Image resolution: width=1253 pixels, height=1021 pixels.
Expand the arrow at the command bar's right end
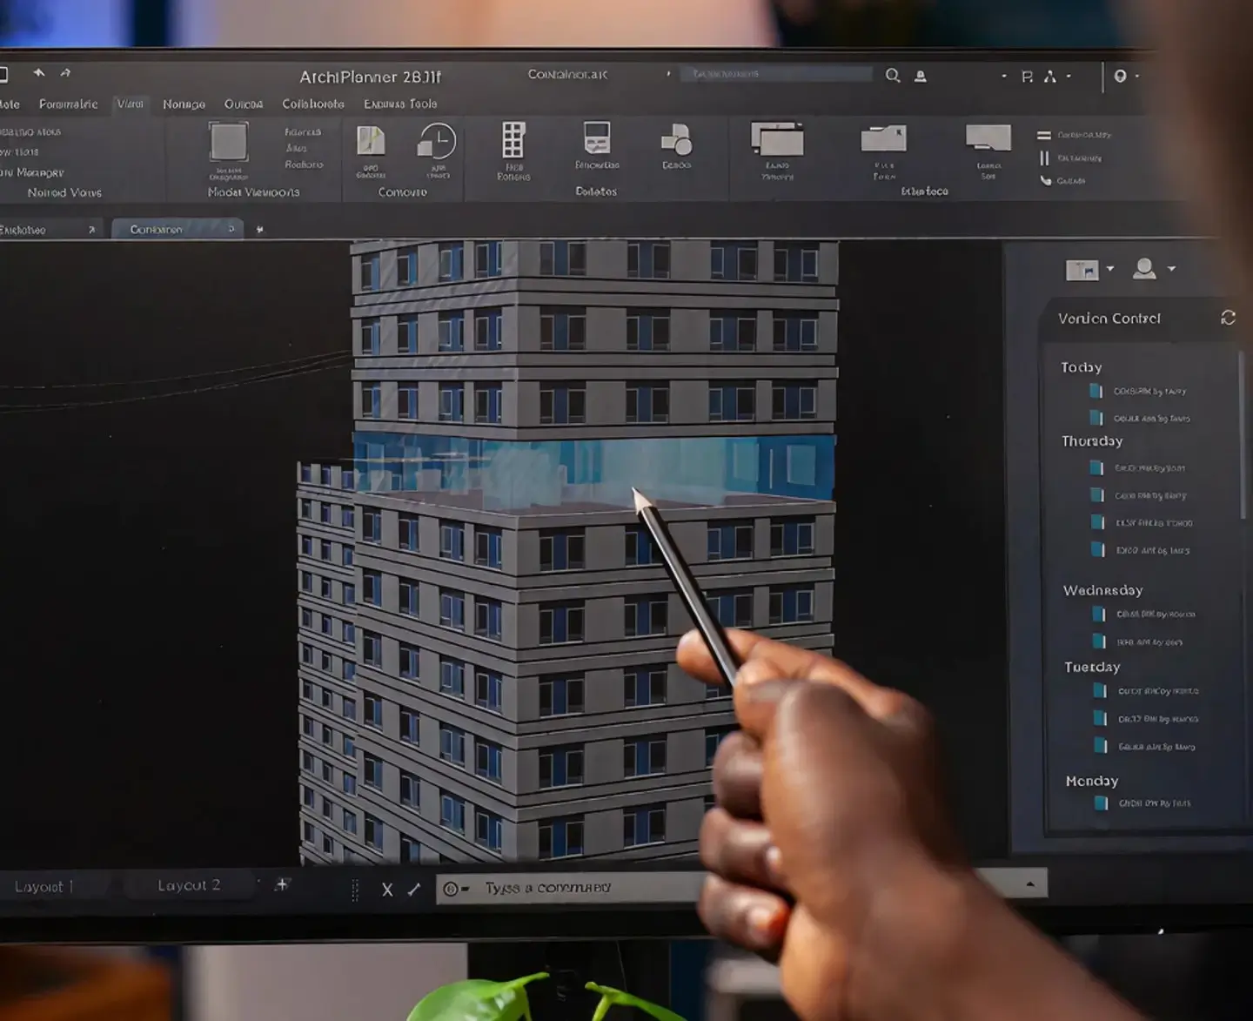click(1030, 883)
